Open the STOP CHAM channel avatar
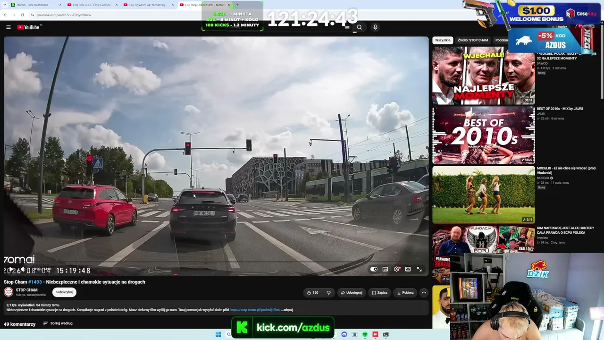604x340 pixels. tap(8, 292)
